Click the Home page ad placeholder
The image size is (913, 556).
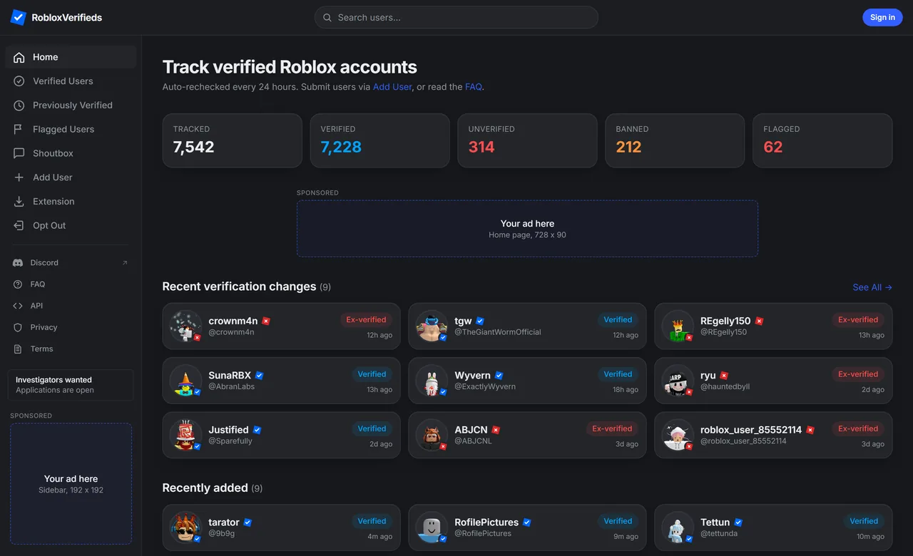pyautogui.click(x=527, y=229)
